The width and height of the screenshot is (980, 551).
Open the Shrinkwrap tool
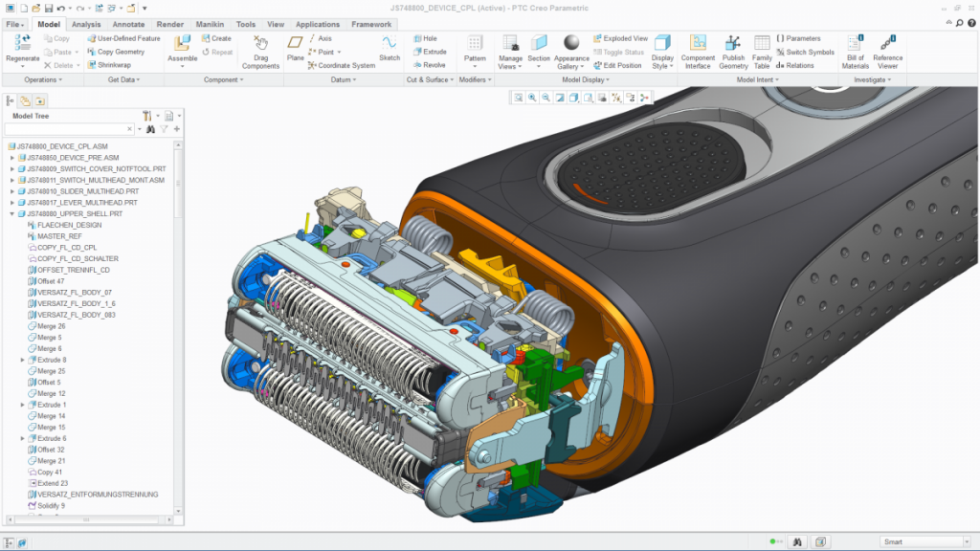click(x=114, y=64)
